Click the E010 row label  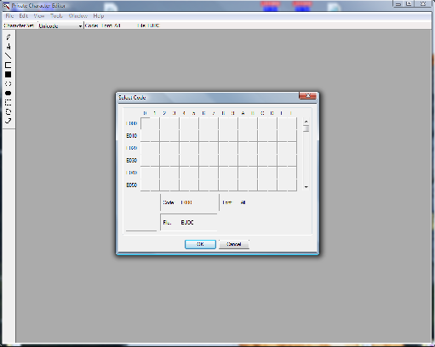click(132, 136)
